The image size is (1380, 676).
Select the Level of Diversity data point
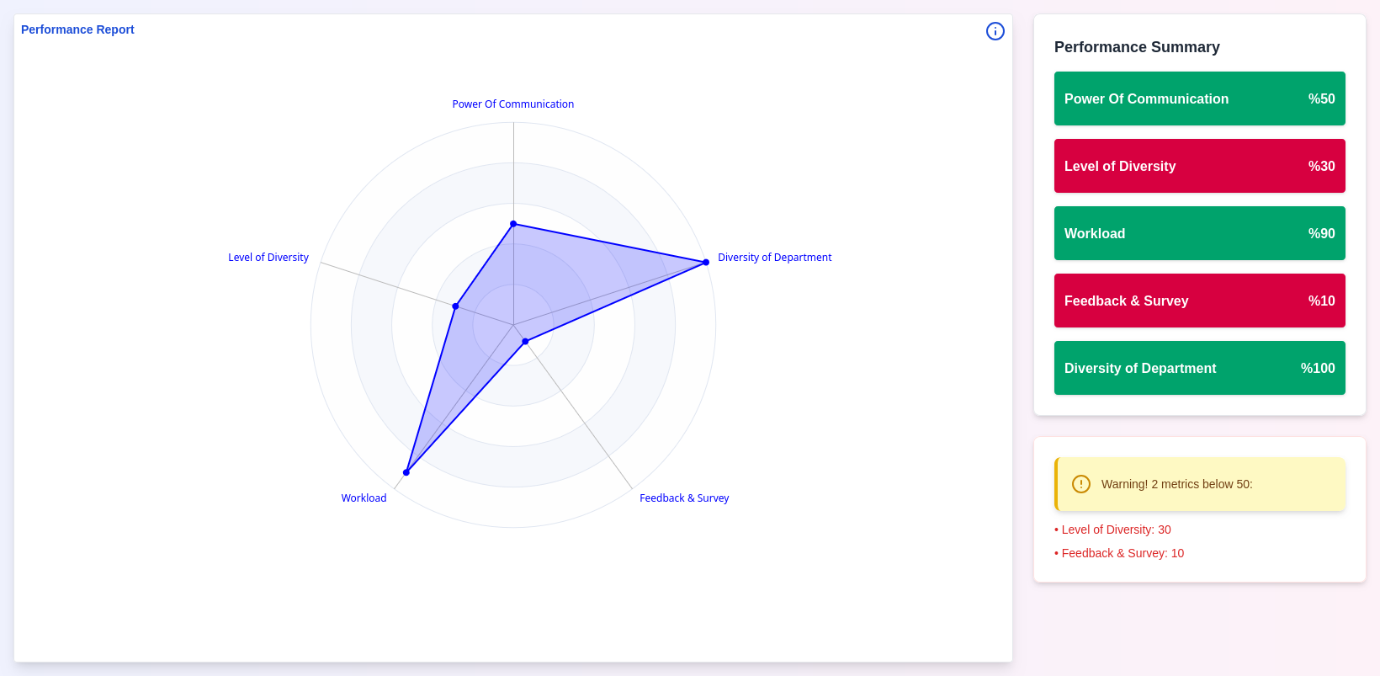tap(455, 306)
